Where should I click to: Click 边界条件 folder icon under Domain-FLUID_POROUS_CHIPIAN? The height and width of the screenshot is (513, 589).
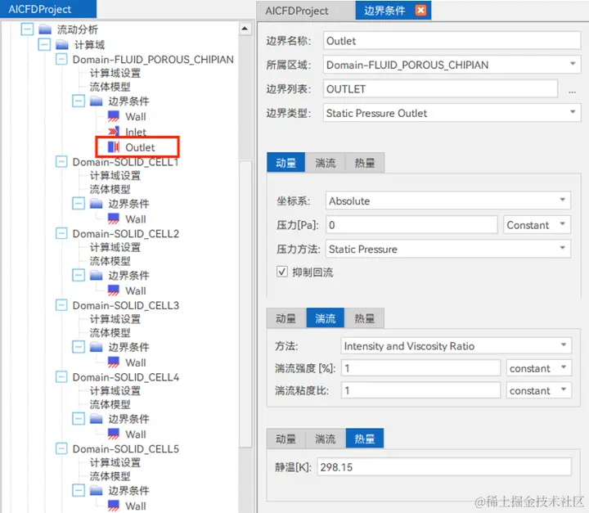pos(97,101)
